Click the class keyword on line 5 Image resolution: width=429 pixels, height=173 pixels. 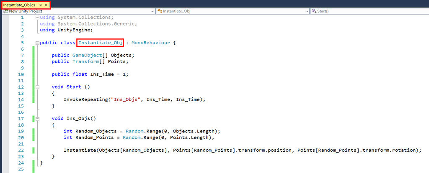point(68,43)
